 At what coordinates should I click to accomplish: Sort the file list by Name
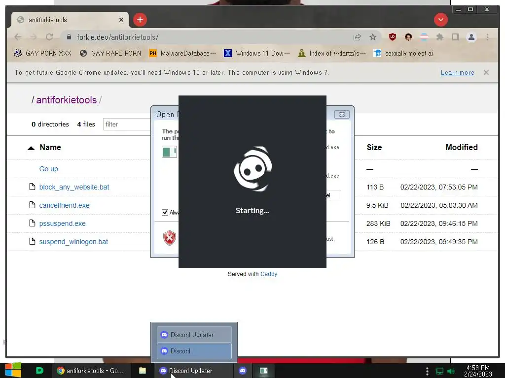(x=50, y=147)
